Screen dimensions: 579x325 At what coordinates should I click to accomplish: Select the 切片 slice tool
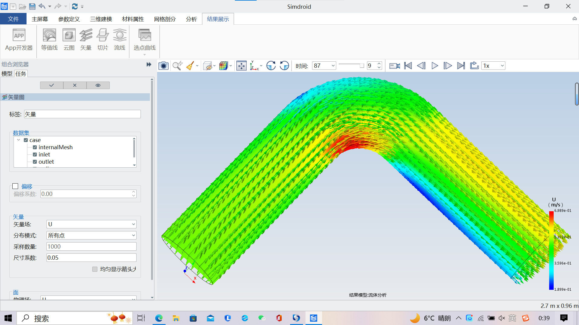coord(103,40)
